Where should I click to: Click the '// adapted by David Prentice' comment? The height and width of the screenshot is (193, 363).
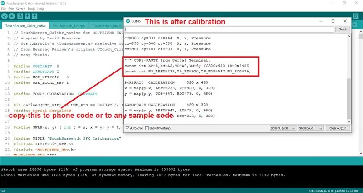pos(47,38)
